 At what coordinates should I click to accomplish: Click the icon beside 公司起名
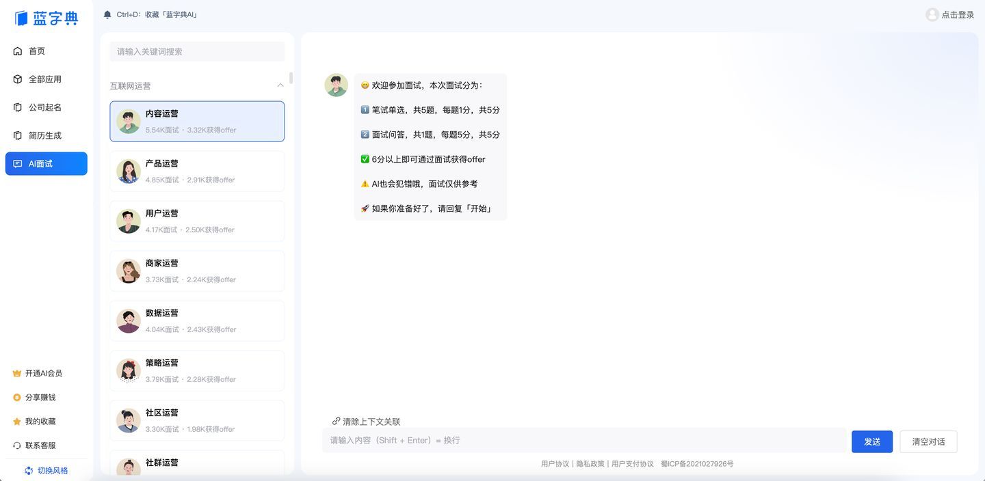click(18, 107)
